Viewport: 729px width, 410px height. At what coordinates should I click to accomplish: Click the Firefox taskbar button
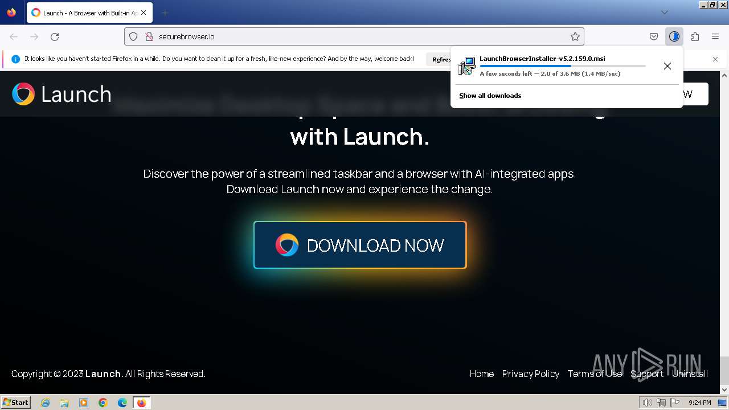point(142,403)
